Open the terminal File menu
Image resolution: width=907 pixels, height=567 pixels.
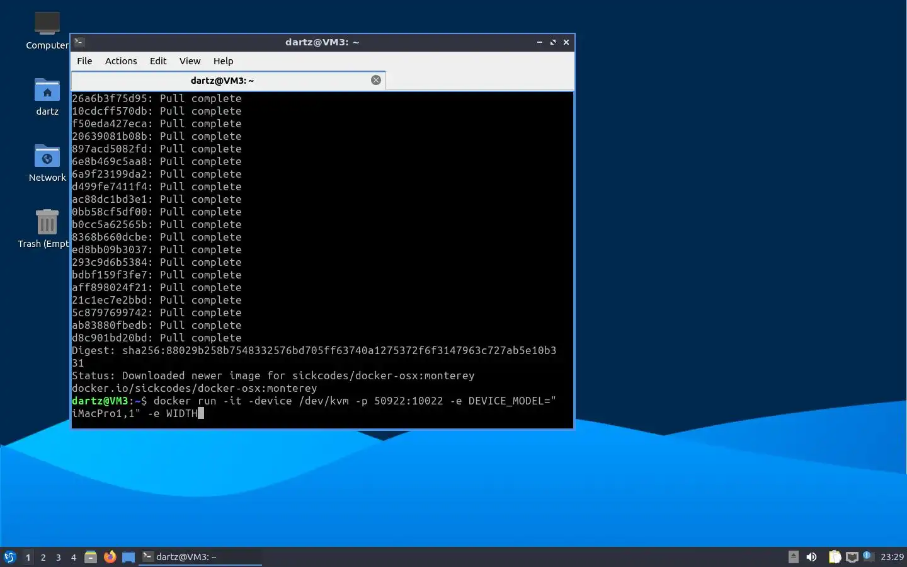pos(84,61)
